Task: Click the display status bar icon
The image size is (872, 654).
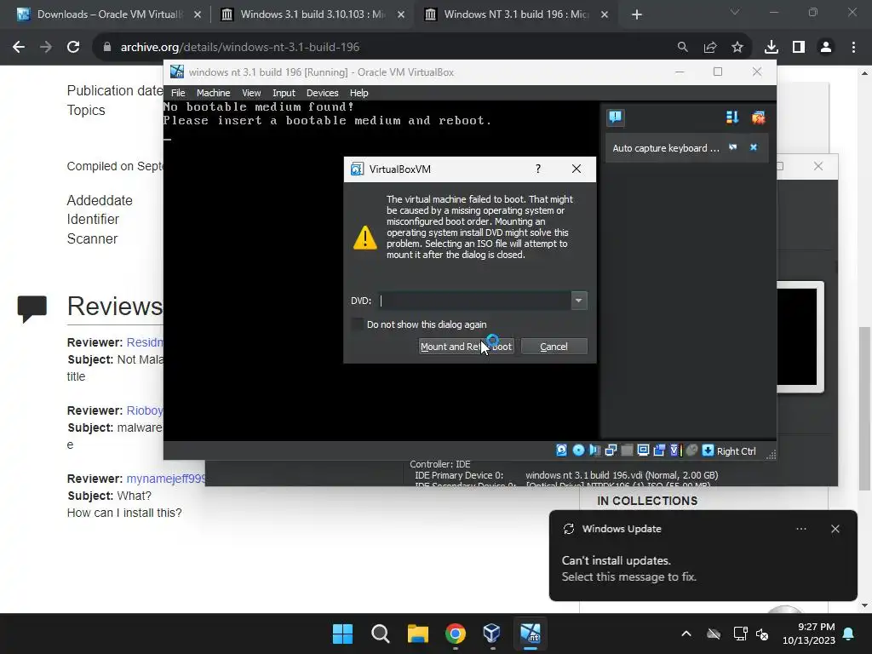Action: tap(643, 450)
